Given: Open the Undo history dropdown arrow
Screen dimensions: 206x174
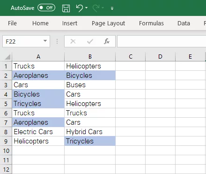Looking at the screenshot, I should tap(87, 8).
